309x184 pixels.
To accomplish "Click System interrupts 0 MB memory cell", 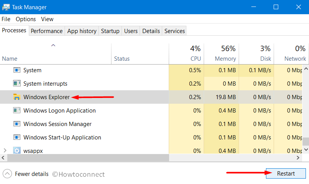I will 221,83.
